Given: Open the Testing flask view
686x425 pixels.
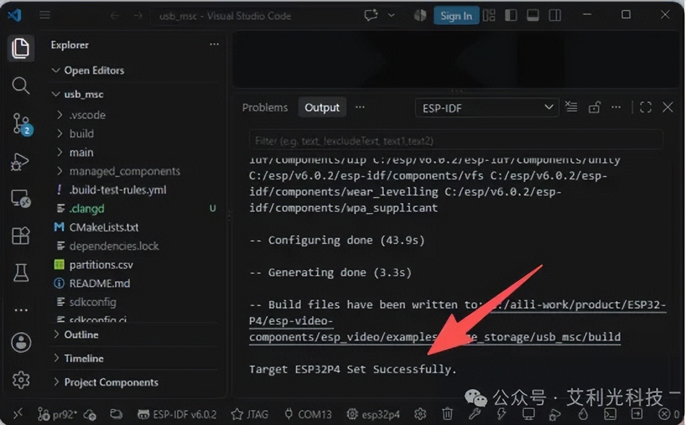Looking at the screenshot, I should (20, 272).
